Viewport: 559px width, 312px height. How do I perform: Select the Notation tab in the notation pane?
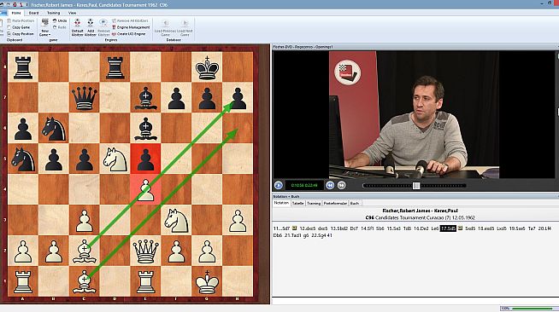pyautogui.click(x=281, y=203)
